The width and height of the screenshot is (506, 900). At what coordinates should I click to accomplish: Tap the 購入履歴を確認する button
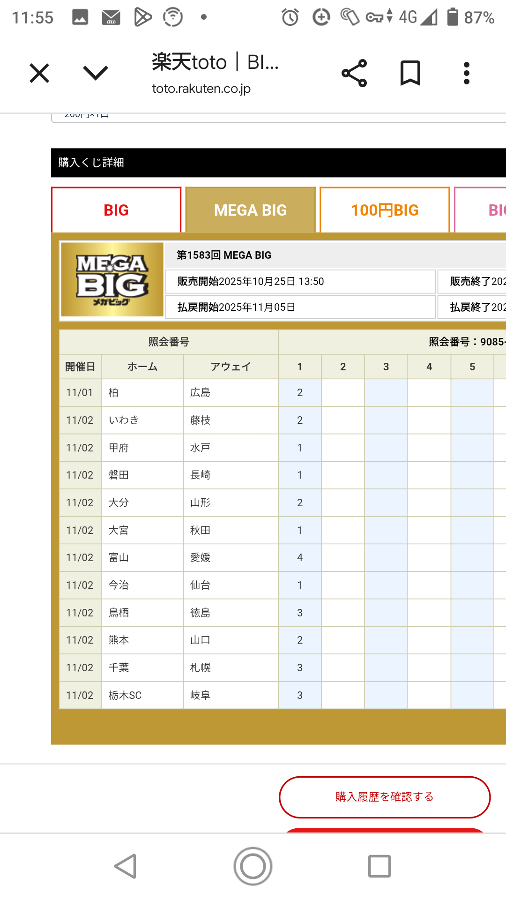pos(385,797)
